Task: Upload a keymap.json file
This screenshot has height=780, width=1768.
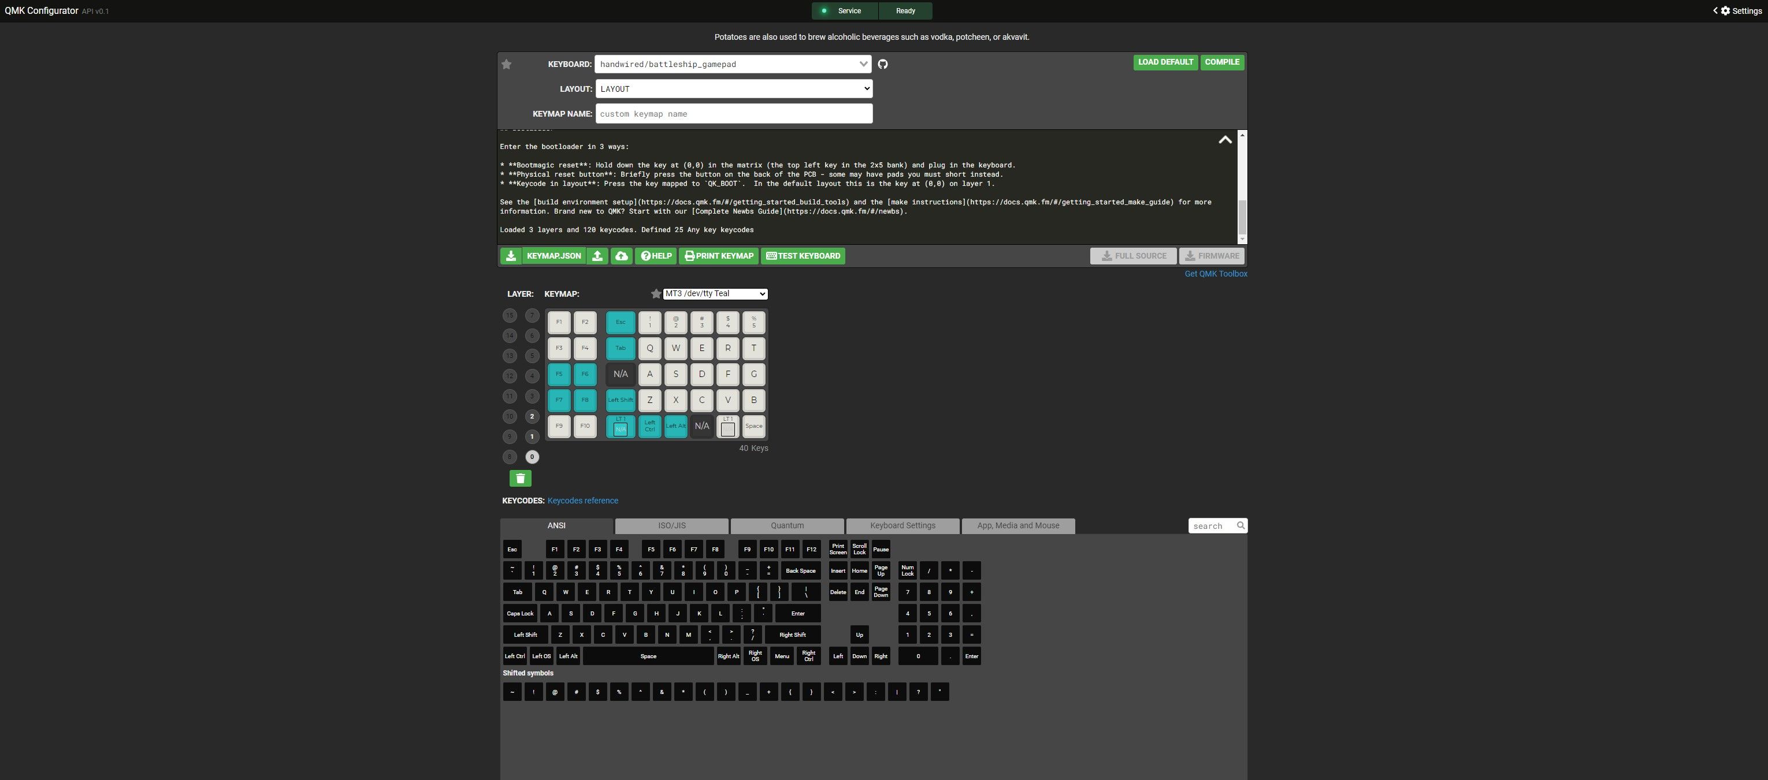Action: 597,255
